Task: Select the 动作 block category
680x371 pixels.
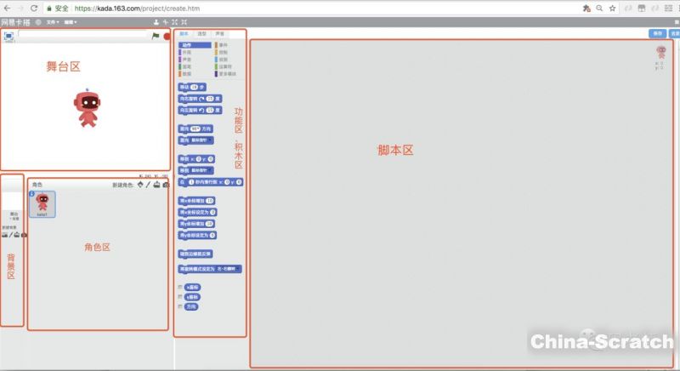Action: tap(187, 44)
